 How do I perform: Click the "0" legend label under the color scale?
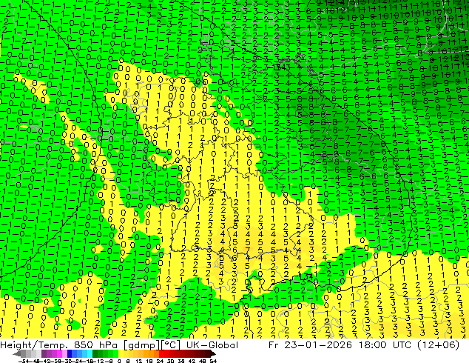pyautogui.click(x=119, y=361)
